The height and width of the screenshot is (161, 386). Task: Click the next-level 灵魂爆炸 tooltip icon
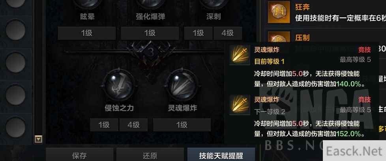coord(239,105)
